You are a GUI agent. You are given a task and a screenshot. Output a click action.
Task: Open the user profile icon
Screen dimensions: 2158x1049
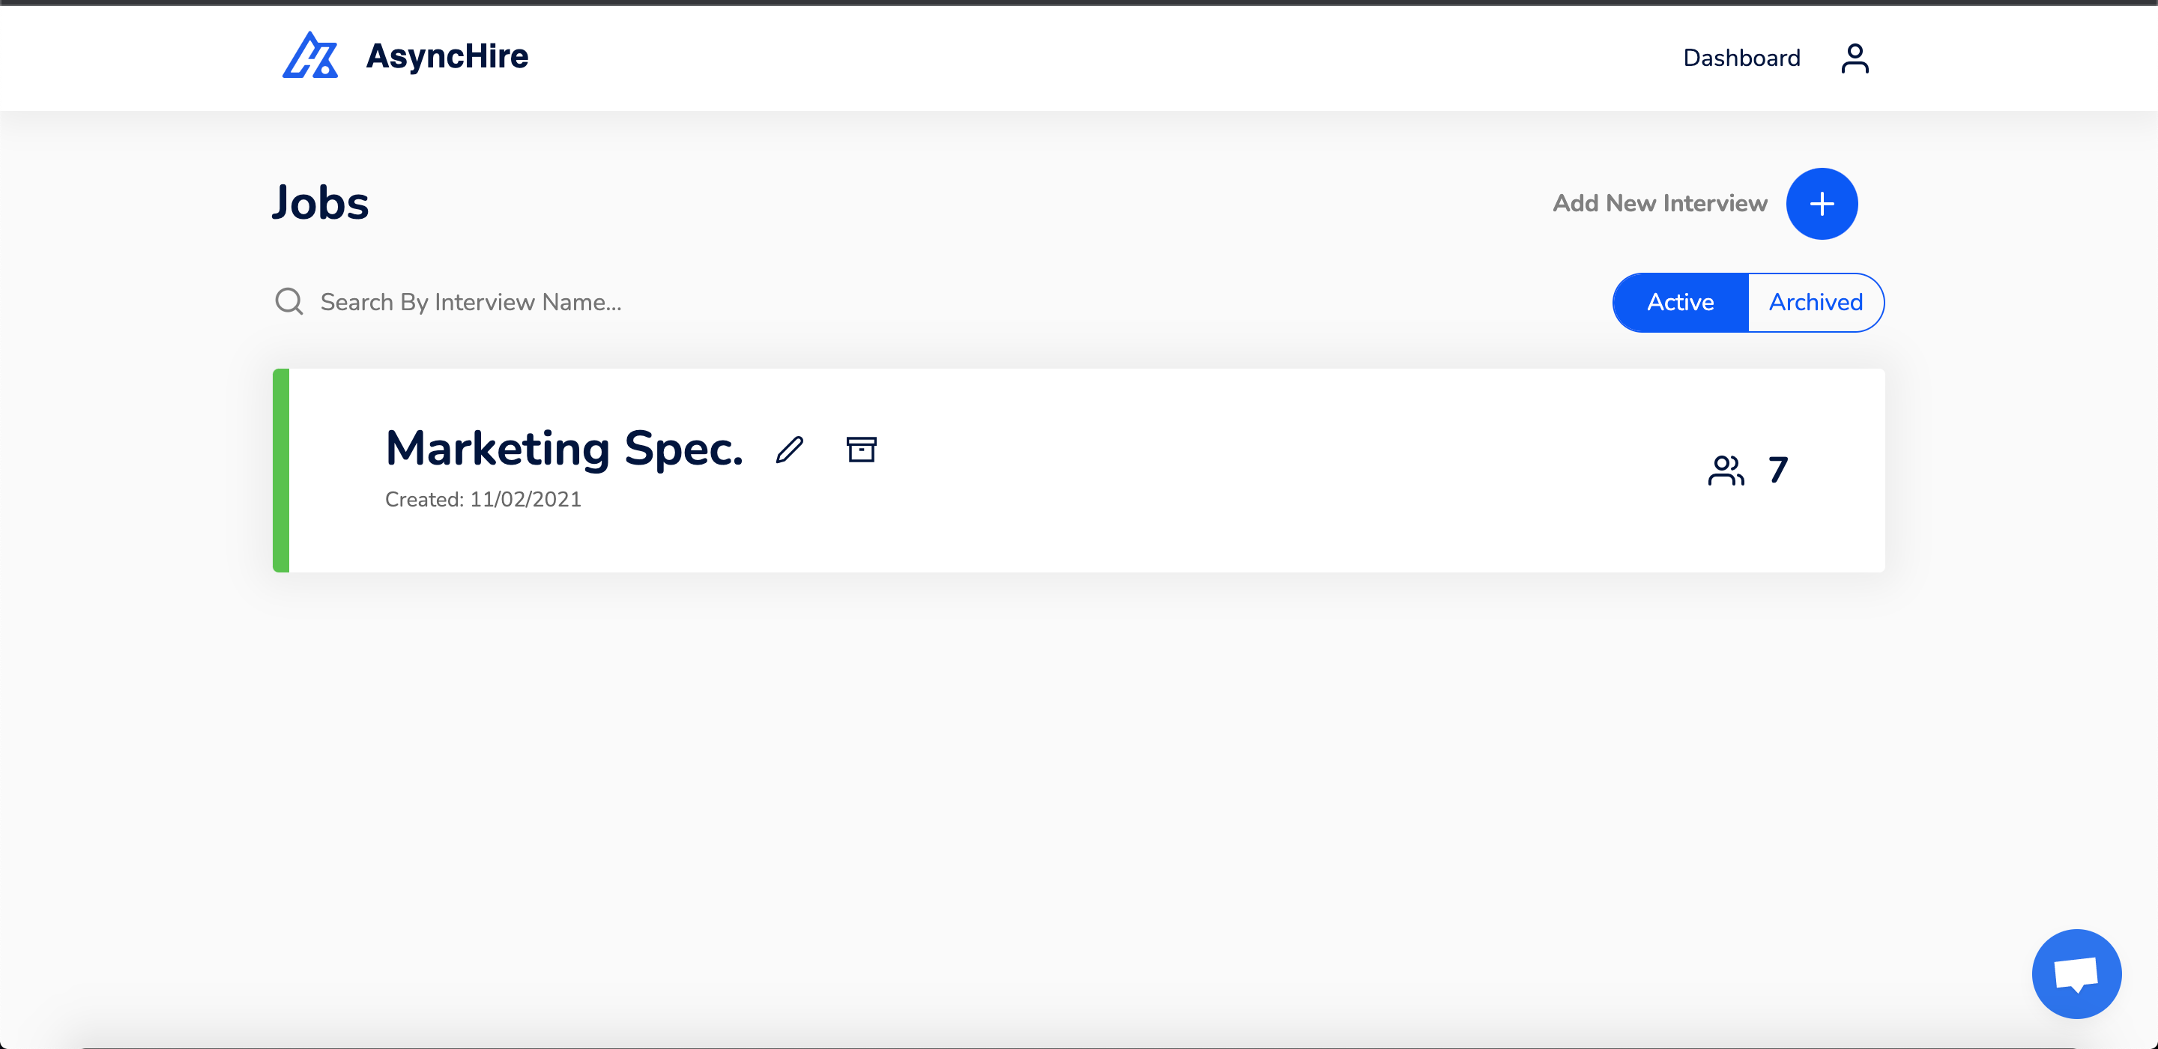click(x=1854, y=58)
